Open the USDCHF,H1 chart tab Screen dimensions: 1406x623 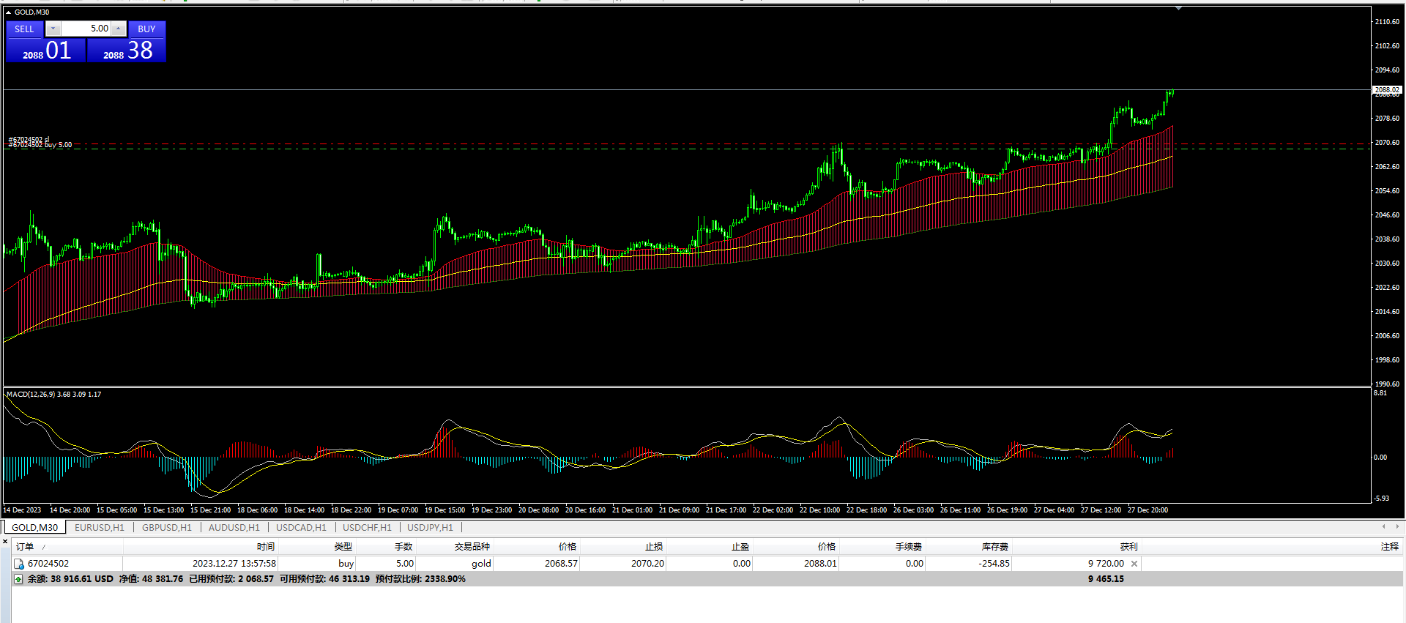(x=367, y=527)
